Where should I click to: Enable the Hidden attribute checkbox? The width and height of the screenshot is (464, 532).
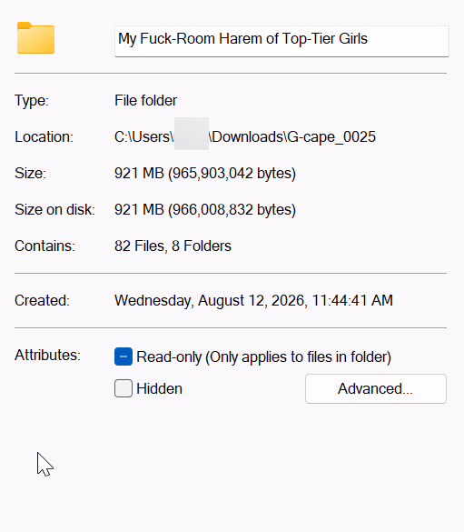pos(123,388)
